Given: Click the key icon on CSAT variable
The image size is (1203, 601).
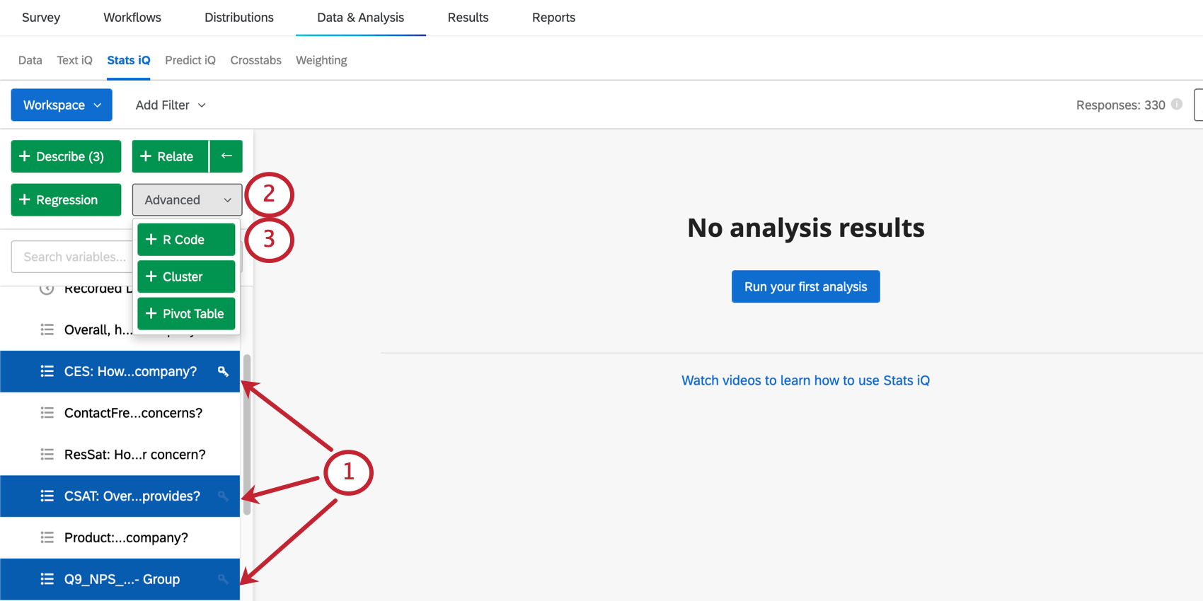Looking at the screenshot, I should point(223,496).
